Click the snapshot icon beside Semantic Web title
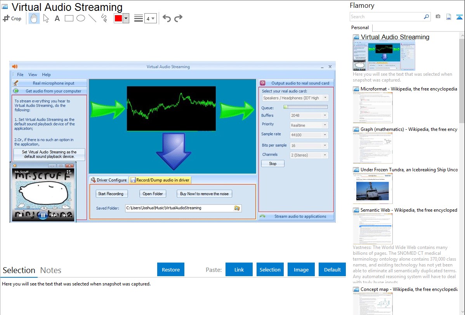Viewport: 465px width, 315px height. 356,210
